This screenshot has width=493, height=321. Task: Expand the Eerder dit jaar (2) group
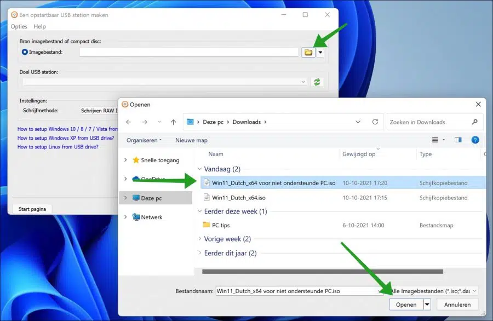pyautogui.click(x=199, y=253)
